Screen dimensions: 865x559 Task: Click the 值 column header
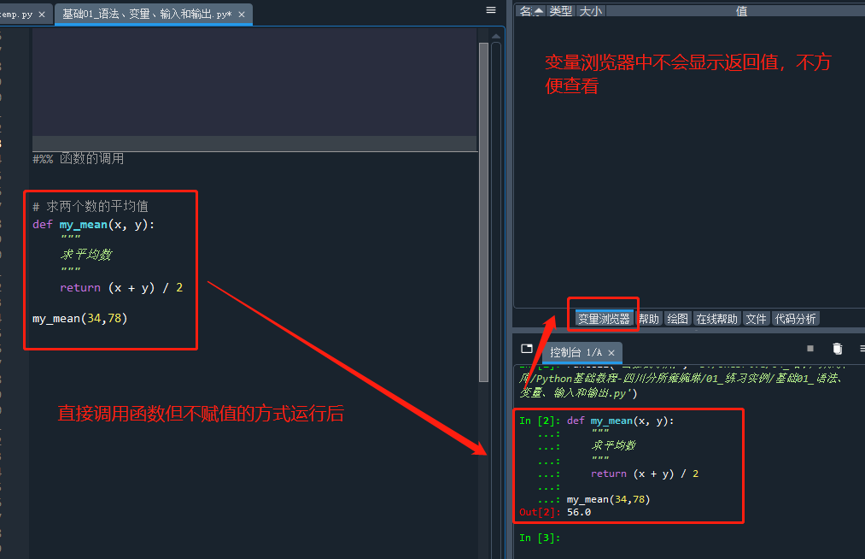[x=741, y=11]
